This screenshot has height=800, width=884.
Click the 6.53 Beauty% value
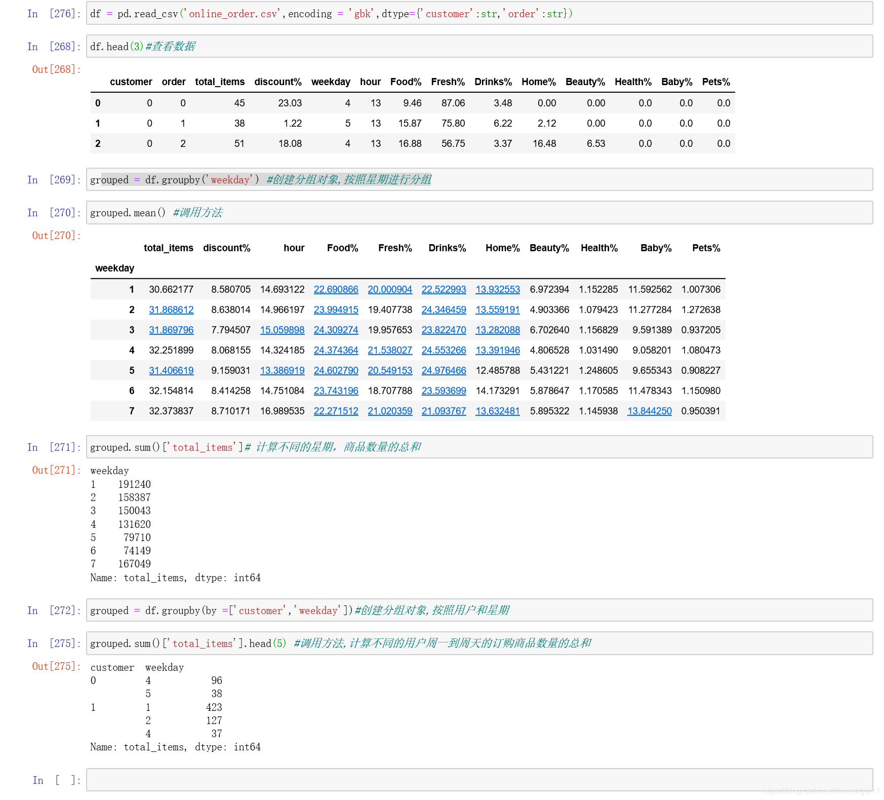point(596,143)
